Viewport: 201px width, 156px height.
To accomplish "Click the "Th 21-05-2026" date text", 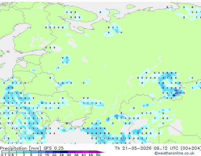I will pyautogui.click(x=133, y=148).
